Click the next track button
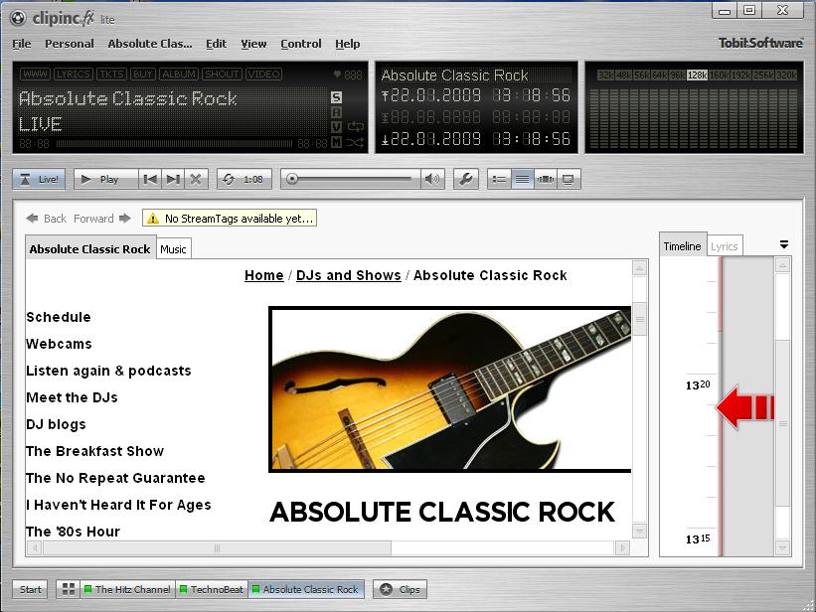The height and width of the screenshot is (612, 816). tap(173, 180)
